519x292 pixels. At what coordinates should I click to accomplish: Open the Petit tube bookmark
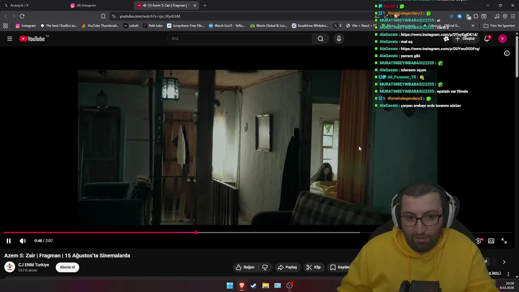coord(152,26)
